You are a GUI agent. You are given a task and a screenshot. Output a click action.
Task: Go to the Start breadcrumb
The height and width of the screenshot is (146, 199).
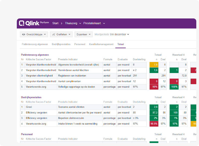click(x=55, y=23)
